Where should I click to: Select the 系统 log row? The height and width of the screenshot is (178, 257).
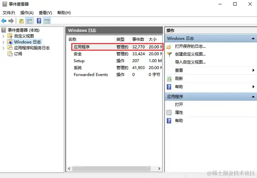(x=115, y=68)
